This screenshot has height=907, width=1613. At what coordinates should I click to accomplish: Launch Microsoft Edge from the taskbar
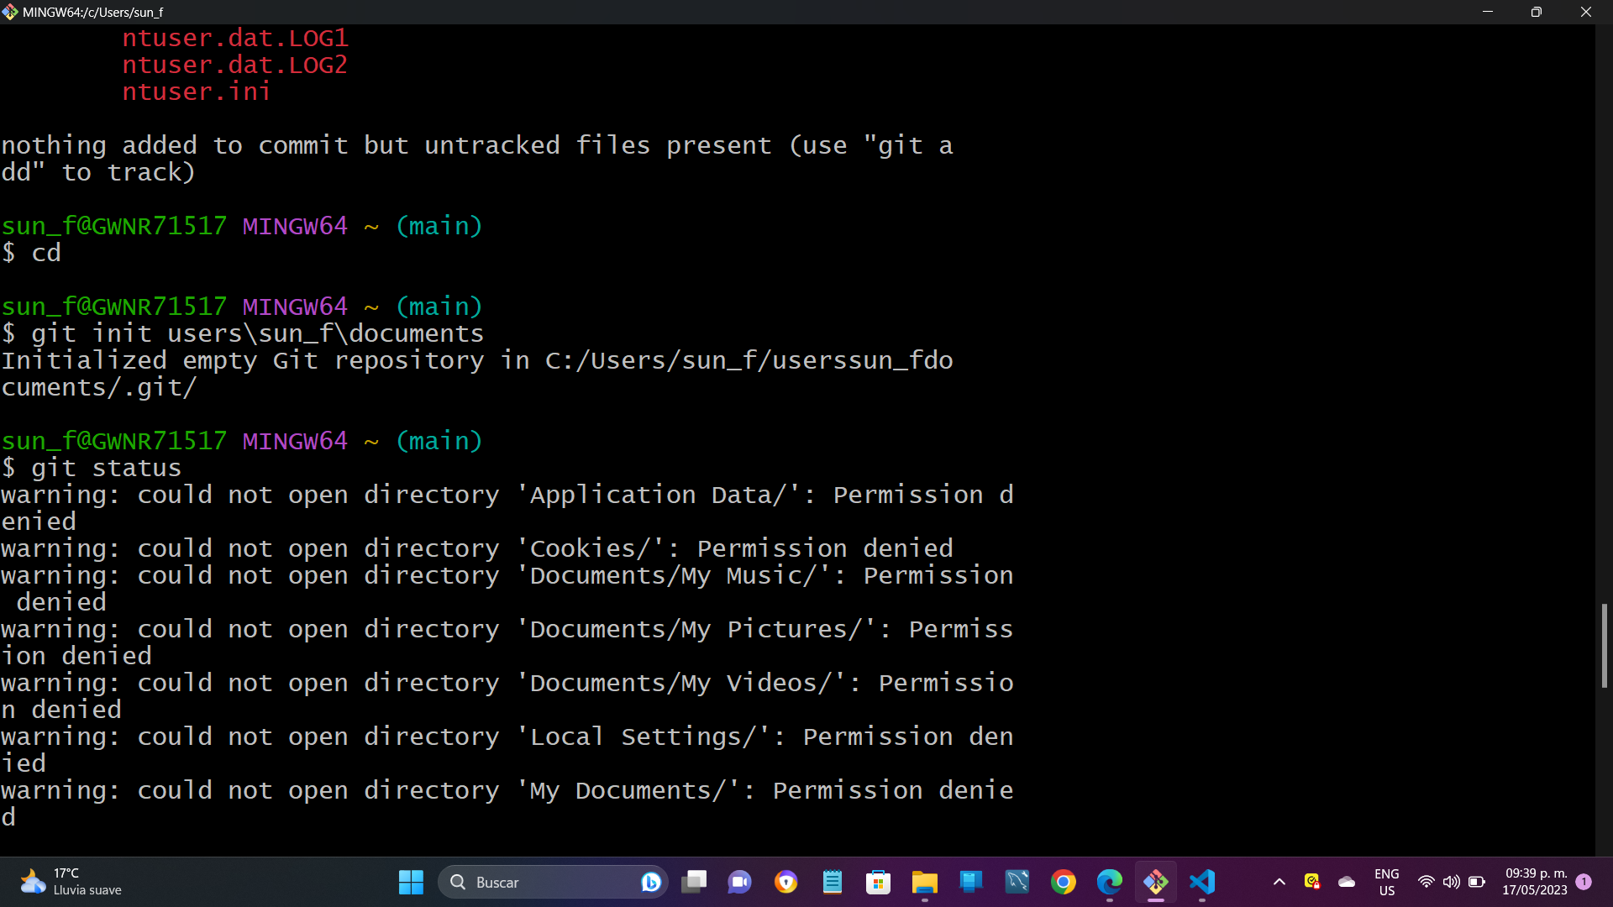tap(1110, 882)
